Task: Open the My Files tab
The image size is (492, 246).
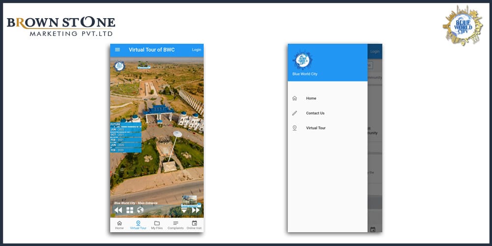Action: (157, 225)
